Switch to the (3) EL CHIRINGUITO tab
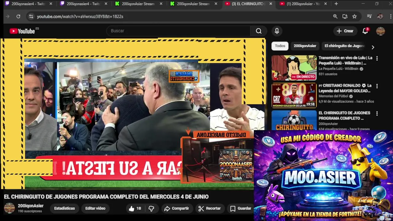Screen dimensions: 393x221 (x=248, y=4)
